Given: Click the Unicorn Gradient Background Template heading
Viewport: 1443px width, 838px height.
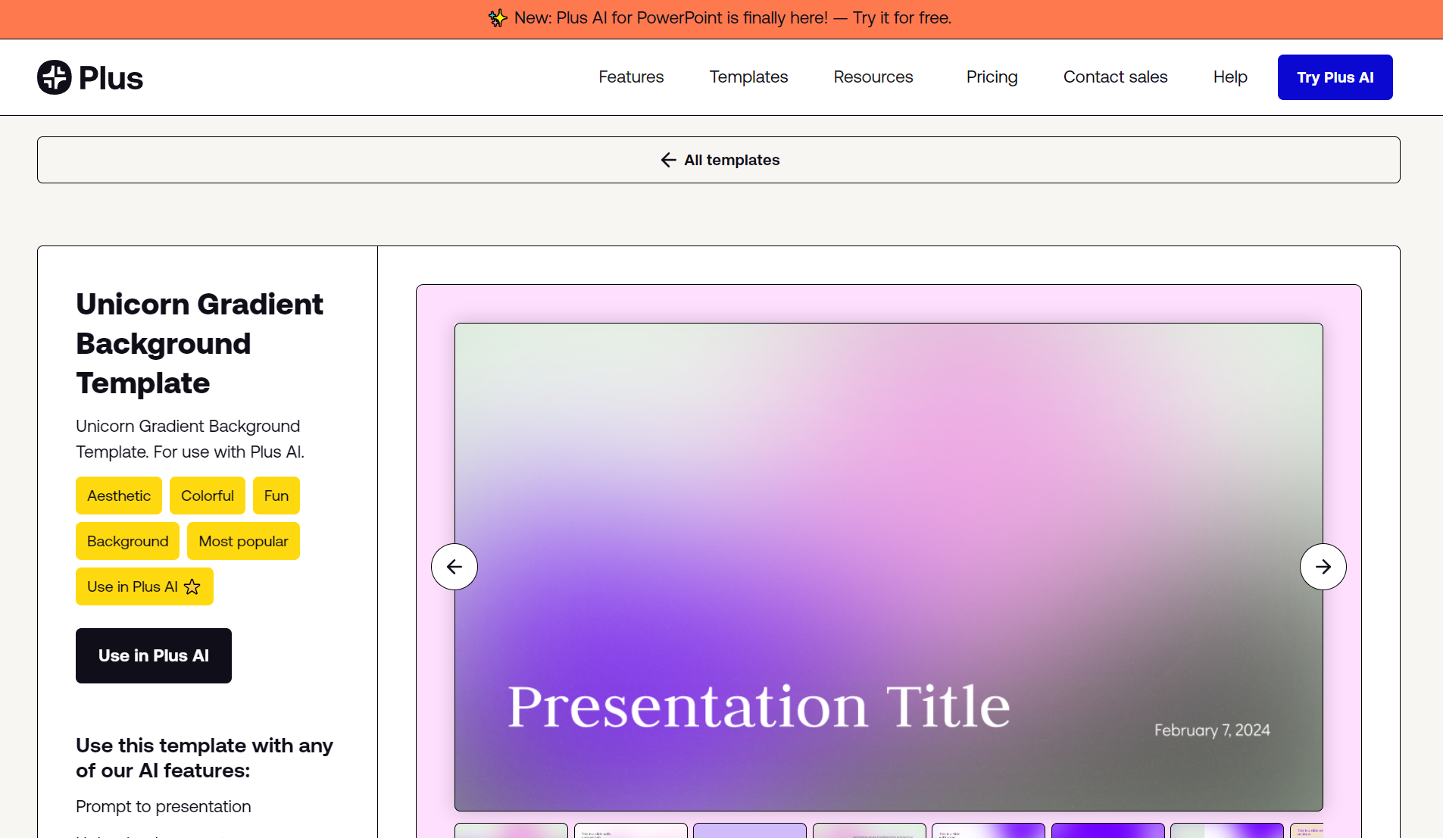Looking at the screenshot, I should [x=200, y=343].
